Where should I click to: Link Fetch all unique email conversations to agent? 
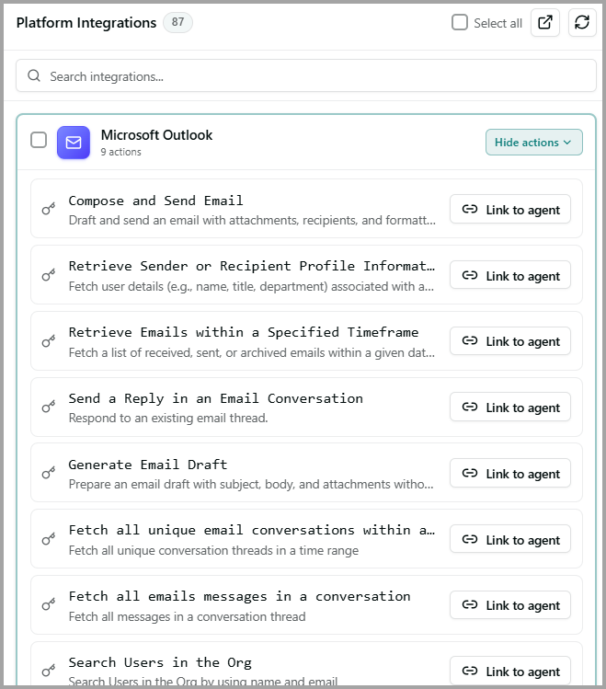coord(510,539)
